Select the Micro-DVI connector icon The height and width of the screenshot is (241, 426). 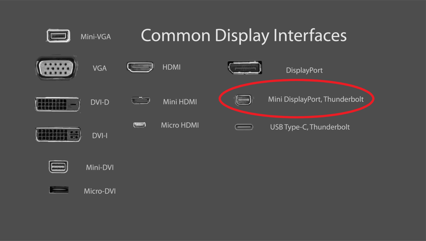[x=59, y=190]
